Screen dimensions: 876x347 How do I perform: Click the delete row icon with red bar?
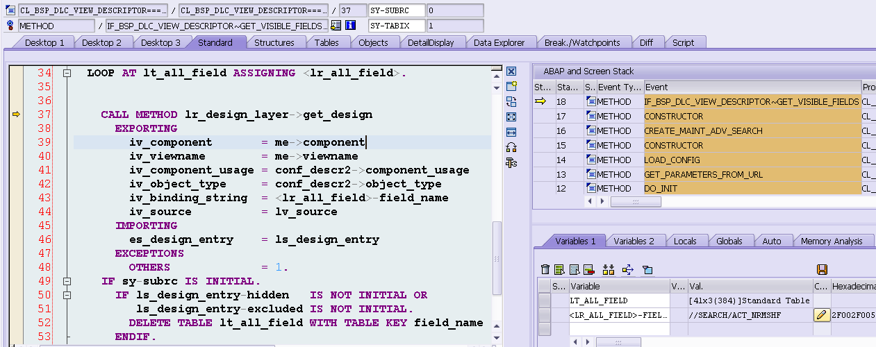[588, 269]
